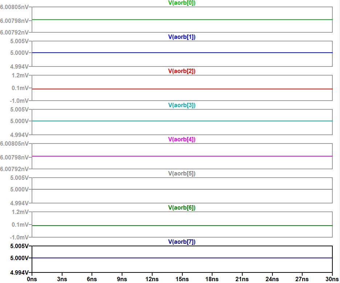Click 6.00798nV axis value in V(aorb[0]) pane

click(x=14, y=21)
